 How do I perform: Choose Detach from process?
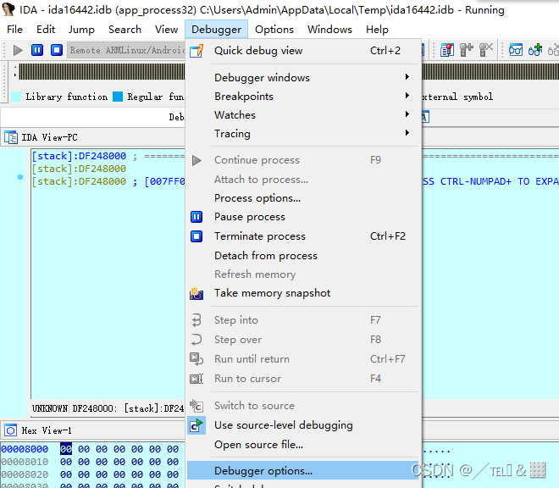click(303, 256)
